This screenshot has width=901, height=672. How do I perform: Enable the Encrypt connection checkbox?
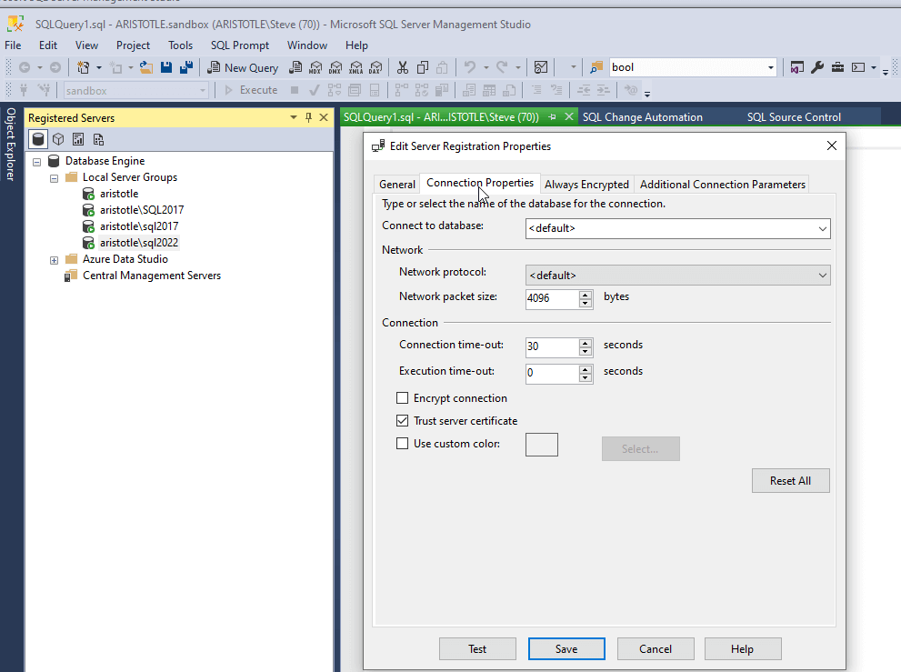click(403, 398)
